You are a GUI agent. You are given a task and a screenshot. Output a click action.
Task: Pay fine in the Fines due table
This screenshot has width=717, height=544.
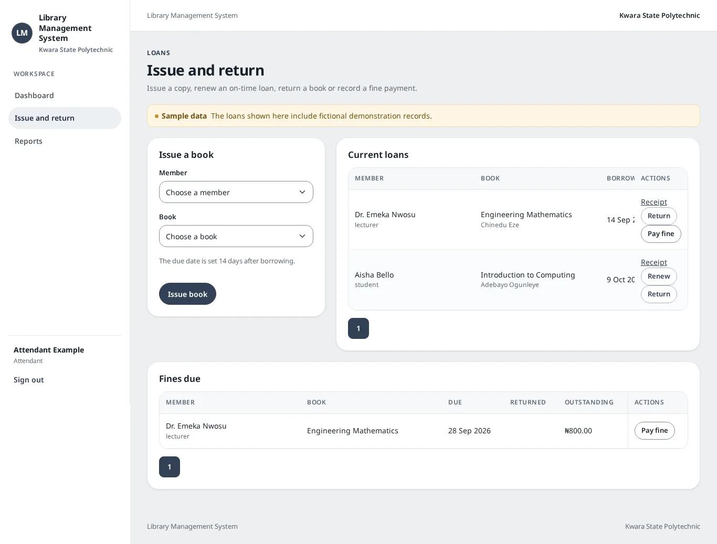click(655, 431)
